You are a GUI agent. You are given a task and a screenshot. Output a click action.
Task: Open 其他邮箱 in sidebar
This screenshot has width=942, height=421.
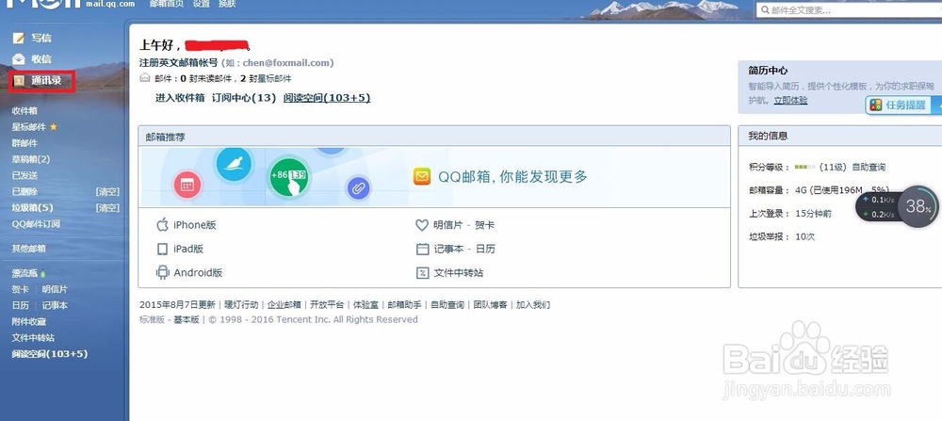[x=29, y=248]
